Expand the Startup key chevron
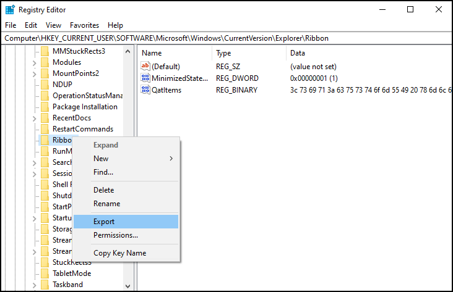This screenshot has height=292, width=453. (35, 219)
